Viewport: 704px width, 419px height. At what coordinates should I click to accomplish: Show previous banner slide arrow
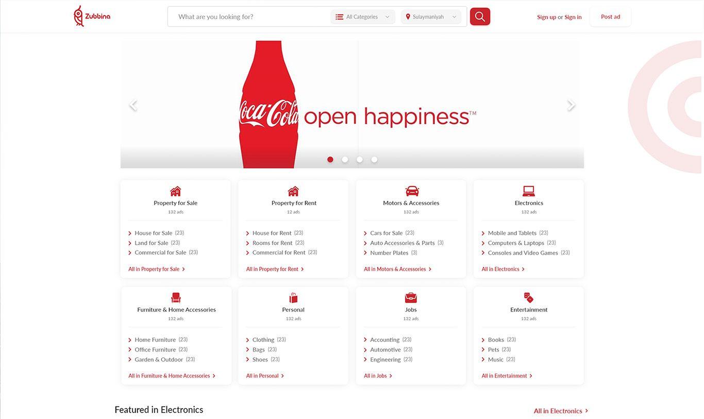click(x=133, y=105)
